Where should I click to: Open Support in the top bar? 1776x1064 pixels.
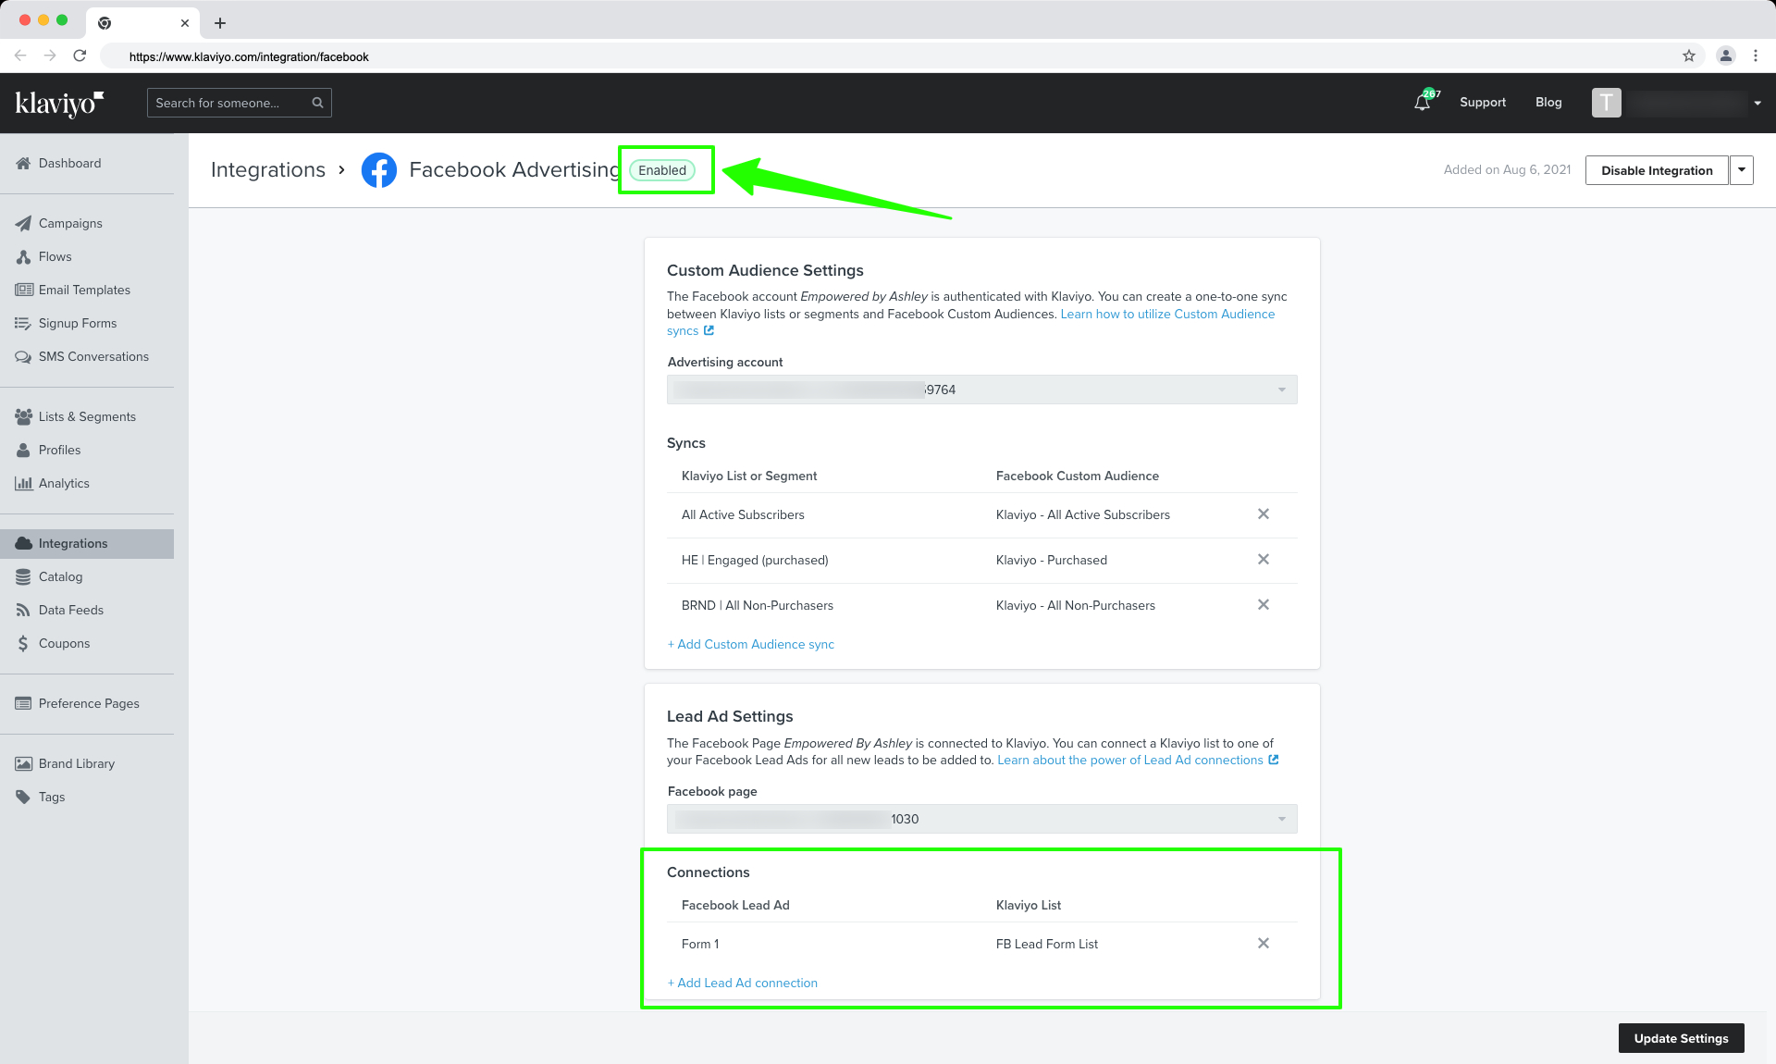point(1483,103)
